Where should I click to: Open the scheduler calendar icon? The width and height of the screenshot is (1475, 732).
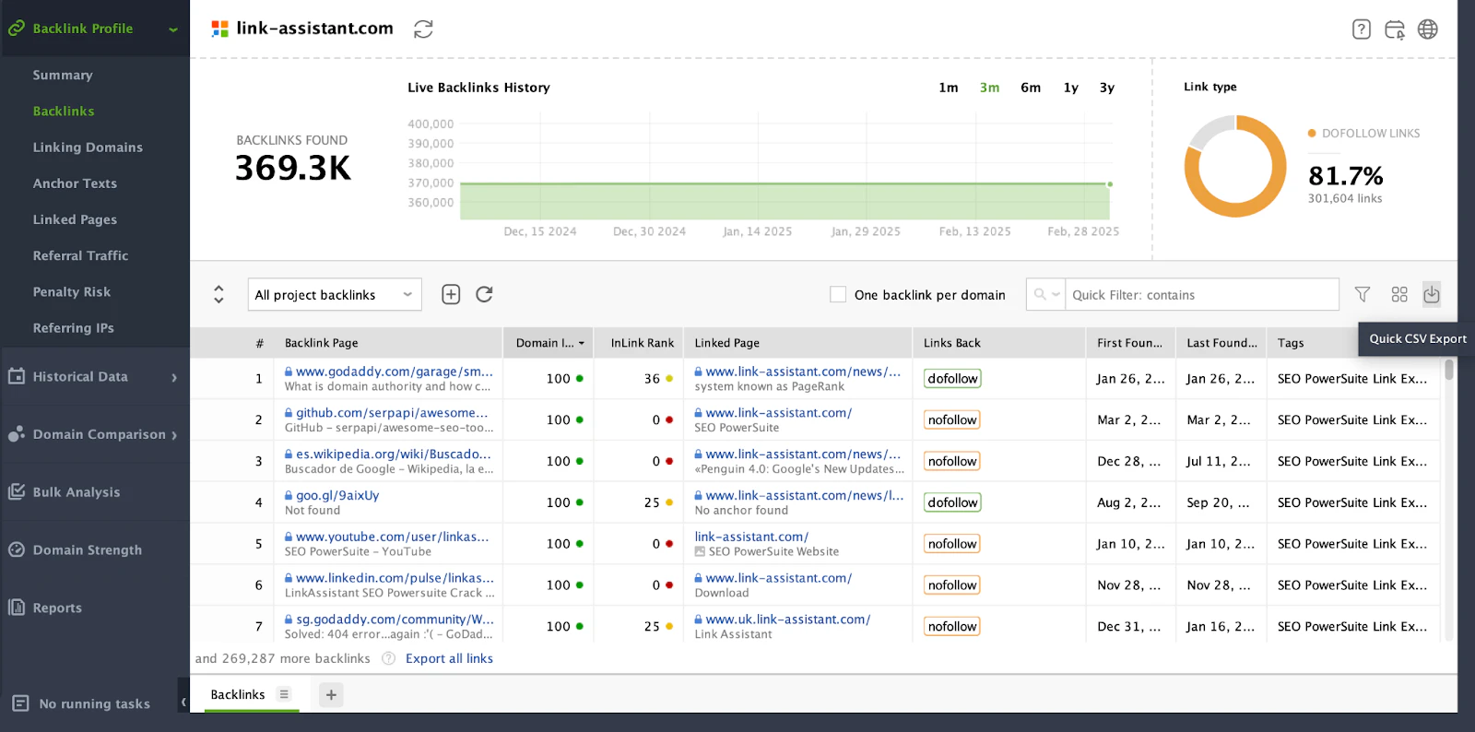click(1395, 30)
